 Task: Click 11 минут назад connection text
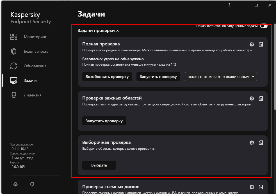(22, 158)
